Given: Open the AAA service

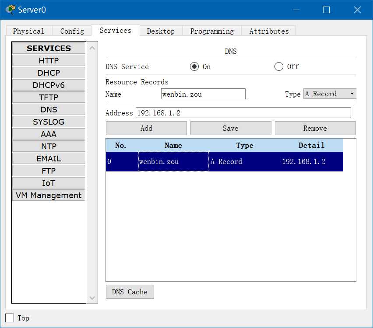Looking at the screenshot, I should (49, 134).
